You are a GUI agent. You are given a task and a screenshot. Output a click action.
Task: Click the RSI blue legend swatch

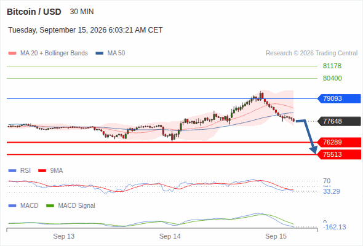(x=12, y=171)
